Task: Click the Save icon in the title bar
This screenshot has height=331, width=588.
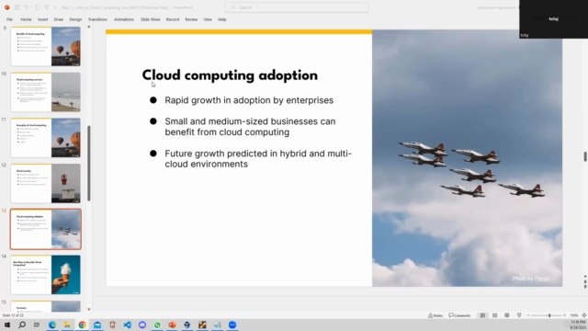Action: [x=17, y=7]
